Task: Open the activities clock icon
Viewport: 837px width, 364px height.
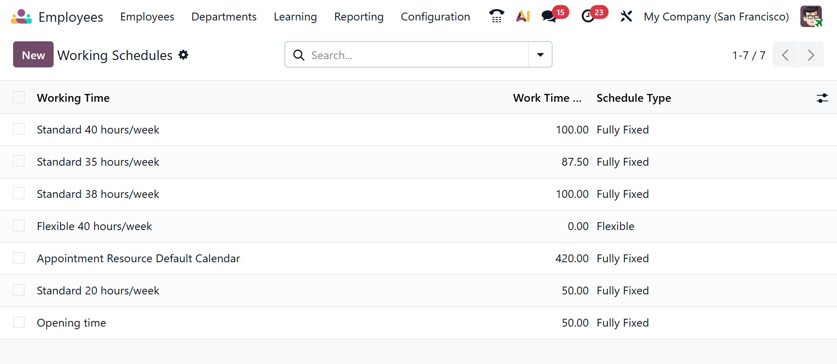Action: (x=588, y=17)
